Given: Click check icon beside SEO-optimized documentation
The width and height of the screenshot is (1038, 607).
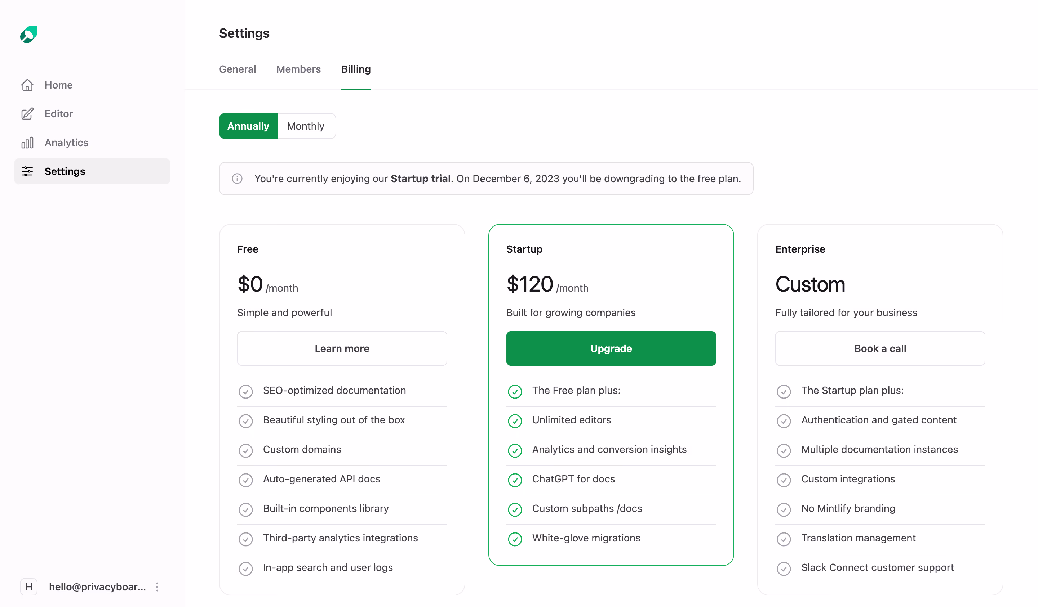Looking at the screenshot, I should click(x=245, y=391).
